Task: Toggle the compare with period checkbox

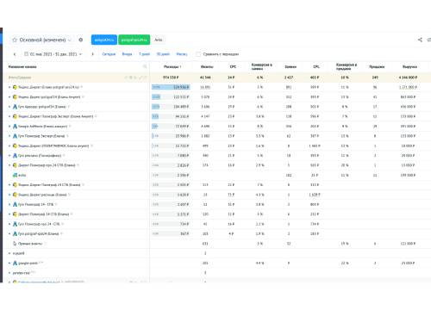Action: click(198, 54)
